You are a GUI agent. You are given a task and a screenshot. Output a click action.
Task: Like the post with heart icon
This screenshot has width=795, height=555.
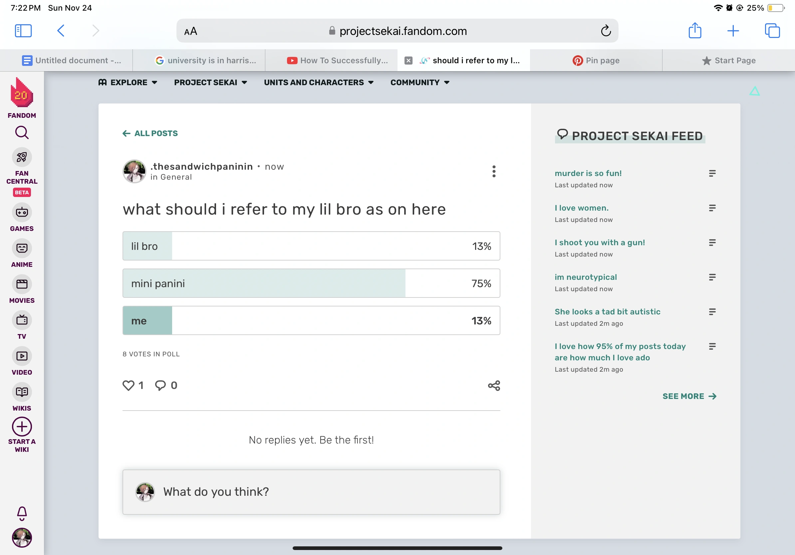coord(129,385)
